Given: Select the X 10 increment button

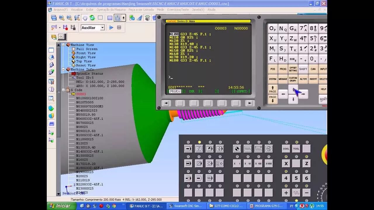Looking at the screenshot, I should point(247,164).
